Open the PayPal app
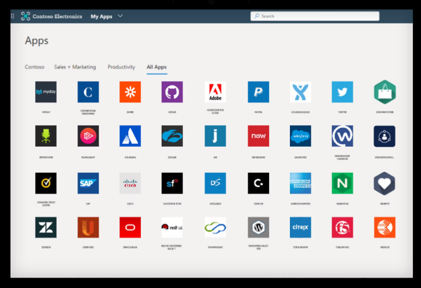421x288 pixels. [x=258, y=92]
